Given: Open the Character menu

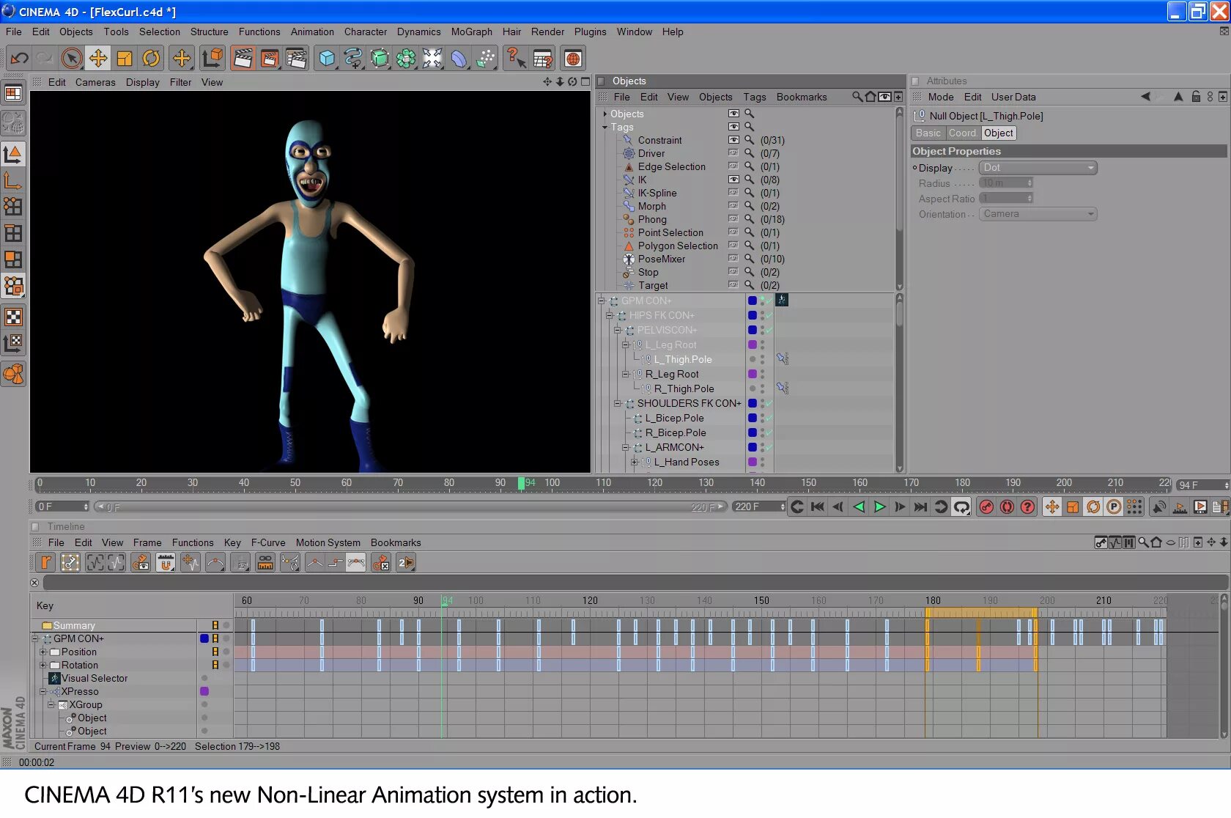Looking at the screenshot, I should [366, 32].
